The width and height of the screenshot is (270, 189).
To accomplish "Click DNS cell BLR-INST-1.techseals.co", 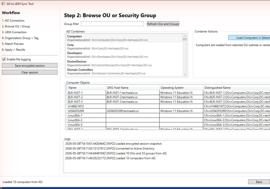I will (x=133, y=93).
